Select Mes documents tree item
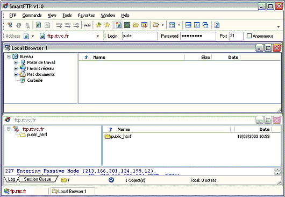This screenshot has width=285, height=197. click(x=41, y=74)
